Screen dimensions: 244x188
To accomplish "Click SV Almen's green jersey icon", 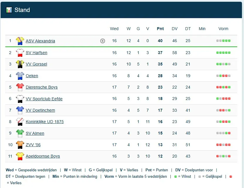I will (20, 133).
